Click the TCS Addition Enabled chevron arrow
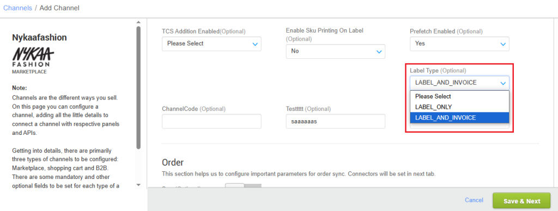This screenshot has width=558, height=211. click(x=255, y=44)
